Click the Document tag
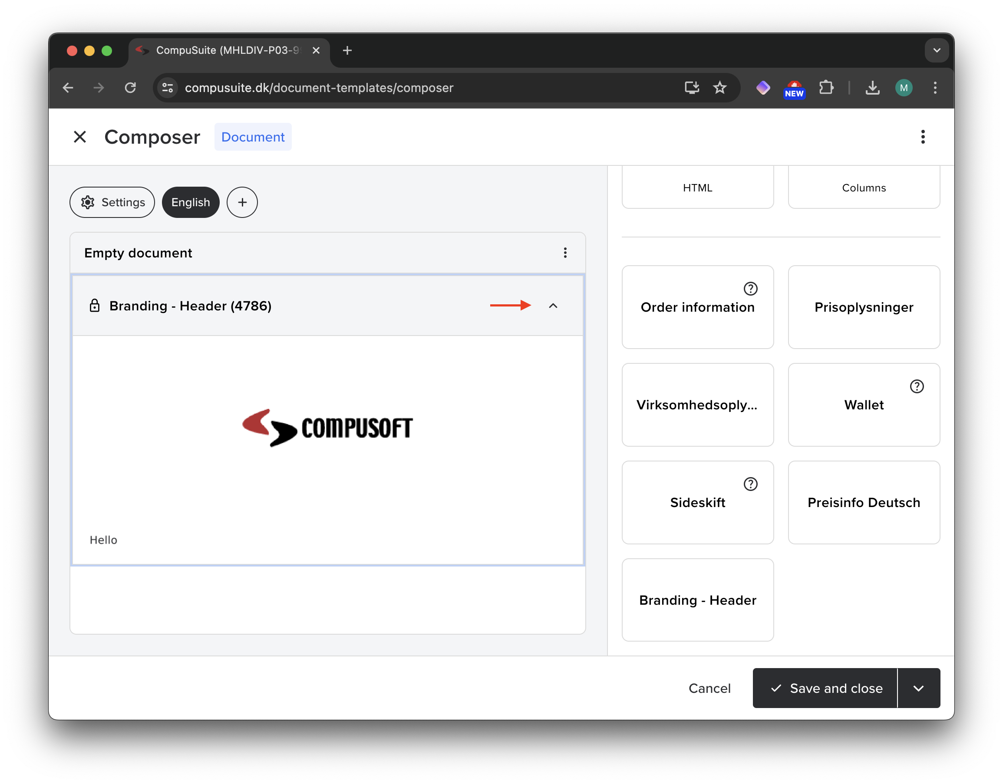This screenshot has height=784, width=1003. pos(253,137)
